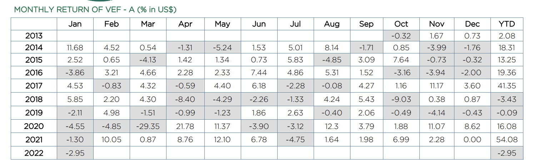Select the 2022 row label
The image size is (533, 166).
pos(34,153)
